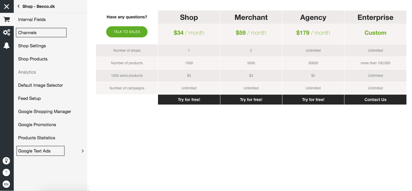The width and height of the screenshot is (412, 191).
Task: Select the Feed Setup menu item
Action: click(x=29, y=98)
